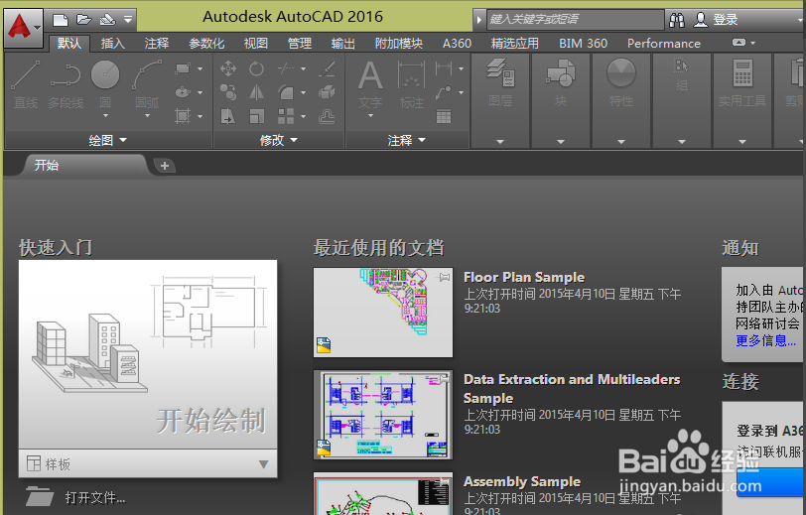Expand the Layer panel bottom arrow
Viewport: 806px width, 515px height.
(x=500, y=141)
